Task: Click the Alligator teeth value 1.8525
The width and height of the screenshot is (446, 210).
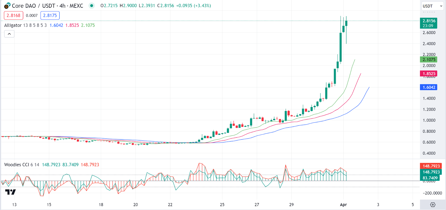Action: 72,25
